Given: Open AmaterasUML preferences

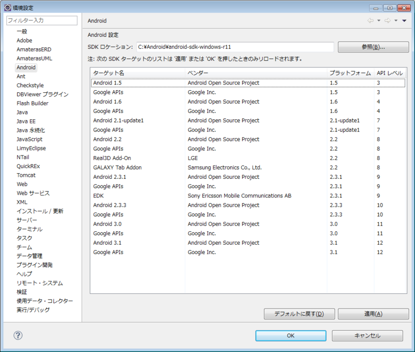Looking at the screenshot, I should 34,59.
